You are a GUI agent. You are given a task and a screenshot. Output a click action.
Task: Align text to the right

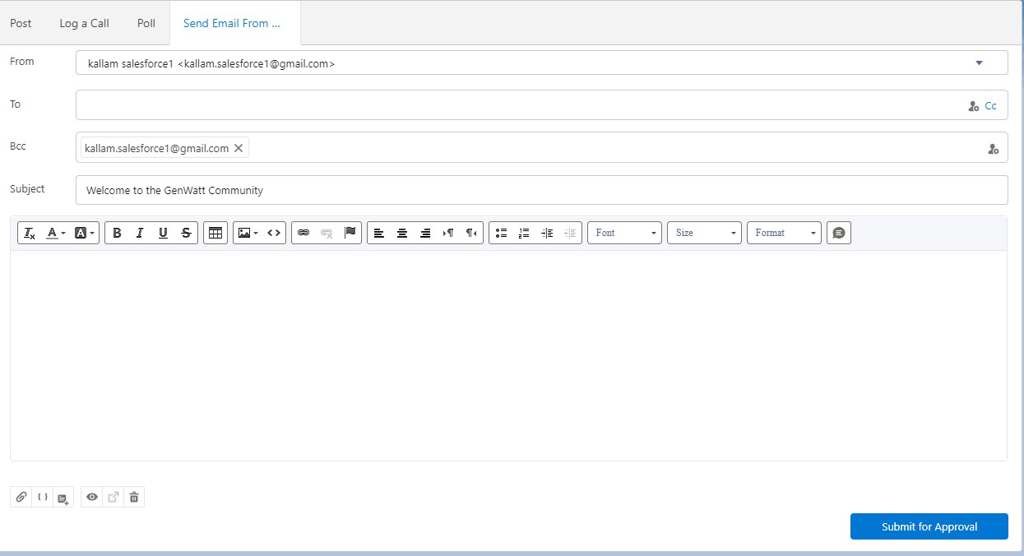click(425, 233)
